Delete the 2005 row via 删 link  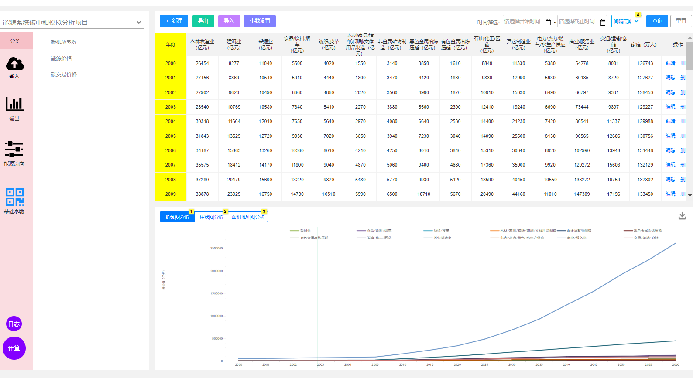(683, 136)
